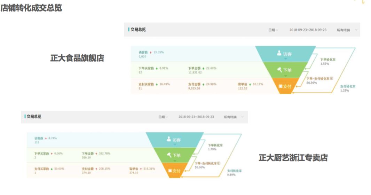The height and width of the screenshot is (195, 371).
Task: Open 日期 dropdown in 正大厨艺浙江专卖店 panel
Action: (x=163, y=117)
